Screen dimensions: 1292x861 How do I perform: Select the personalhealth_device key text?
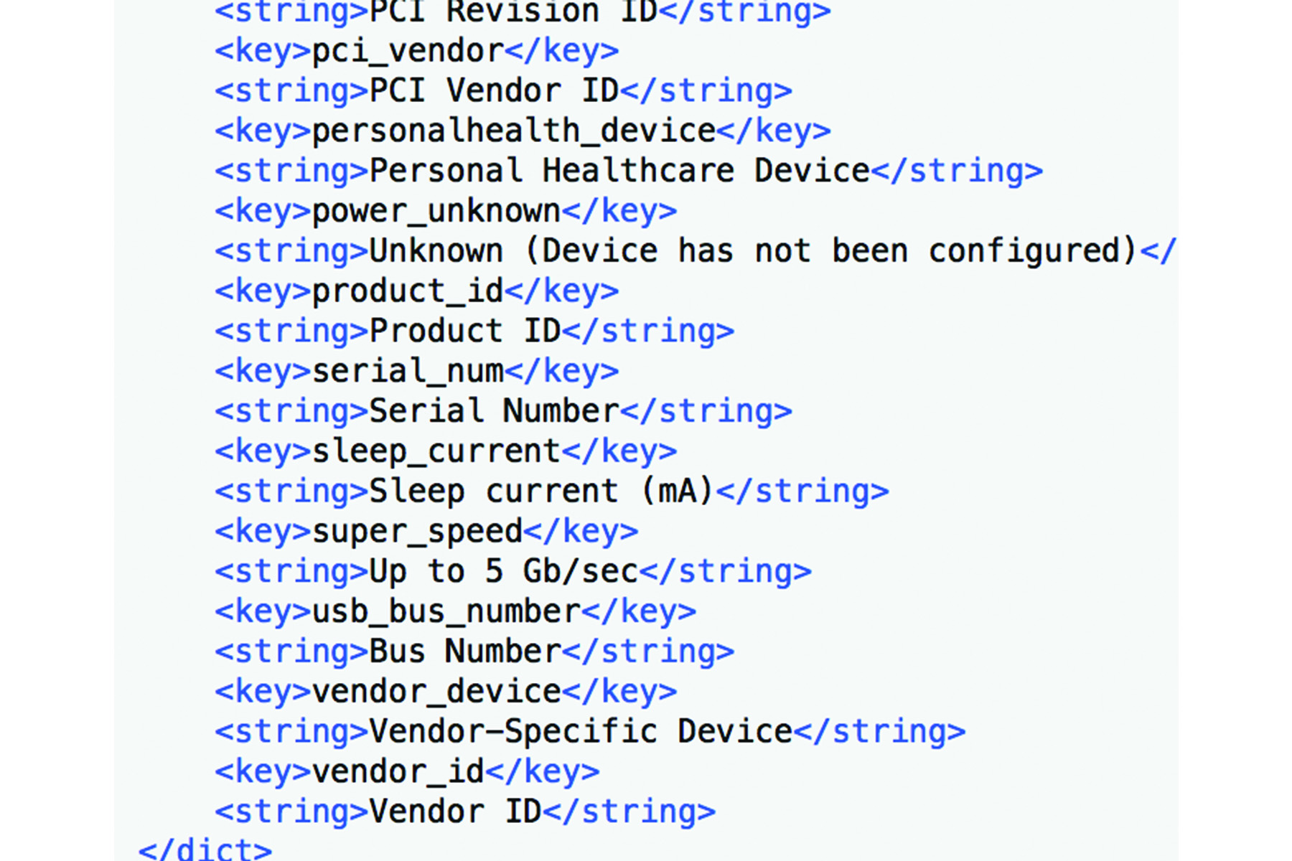coord(513,131)
